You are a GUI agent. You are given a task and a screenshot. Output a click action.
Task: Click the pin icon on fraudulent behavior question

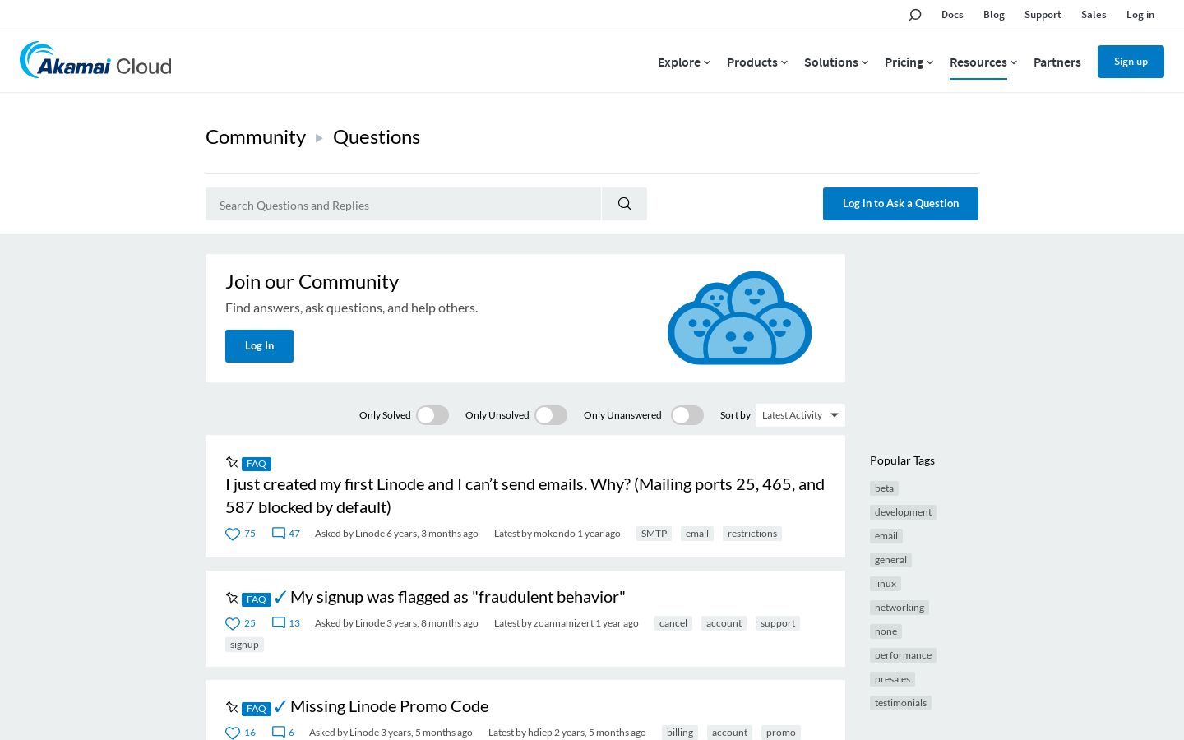232,598
